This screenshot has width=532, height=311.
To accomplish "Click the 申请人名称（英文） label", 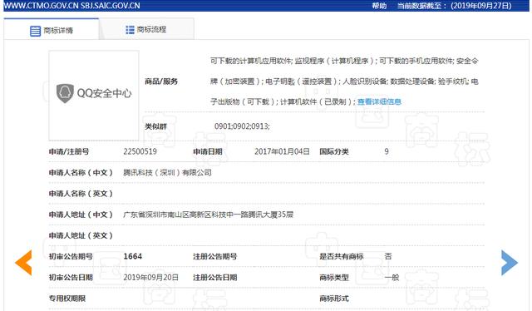I will (x=81, y=194).
